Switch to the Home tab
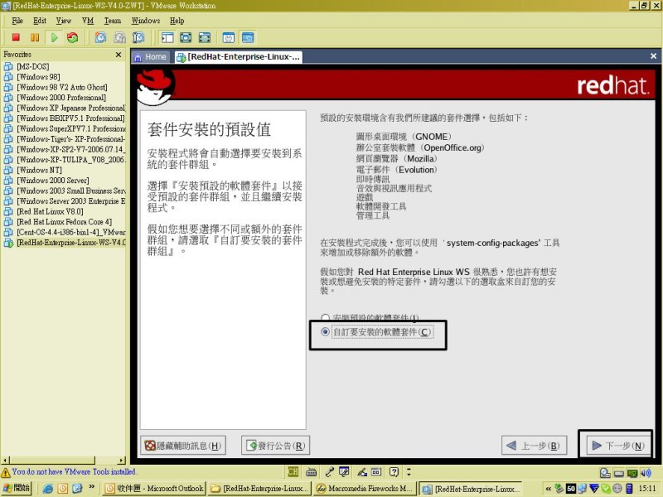This screenshot has width=663, height=497. (x=151, y=57)
